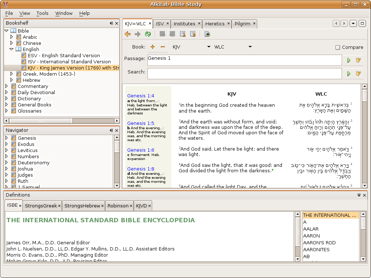
Task: Click the green refresh icon
Action: tap(147, 34)
